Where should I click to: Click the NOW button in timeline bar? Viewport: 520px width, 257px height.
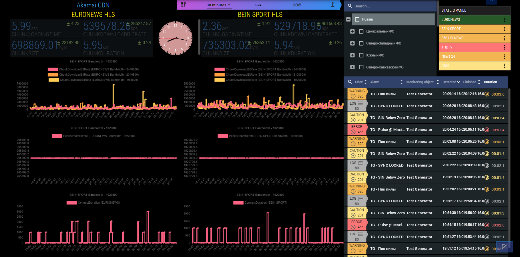pyautogui.click(x=297, y=5)
